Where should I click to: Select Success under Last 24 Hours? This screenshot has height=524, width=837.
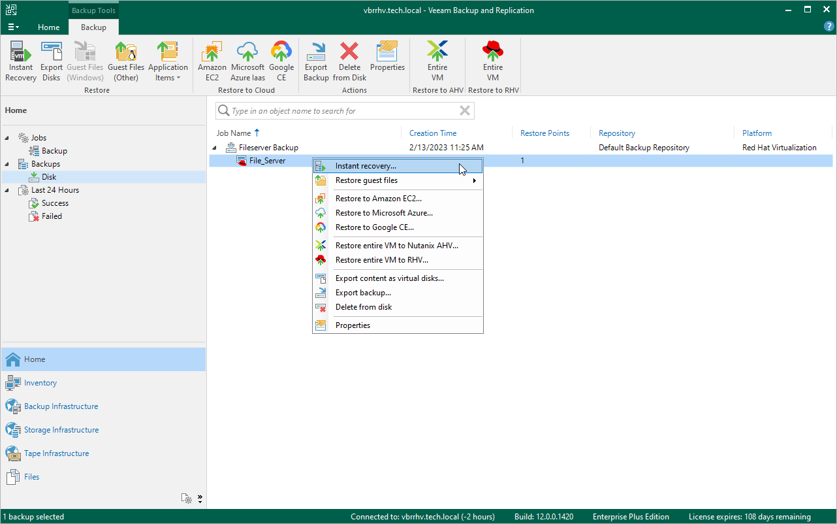coord(55,203)
